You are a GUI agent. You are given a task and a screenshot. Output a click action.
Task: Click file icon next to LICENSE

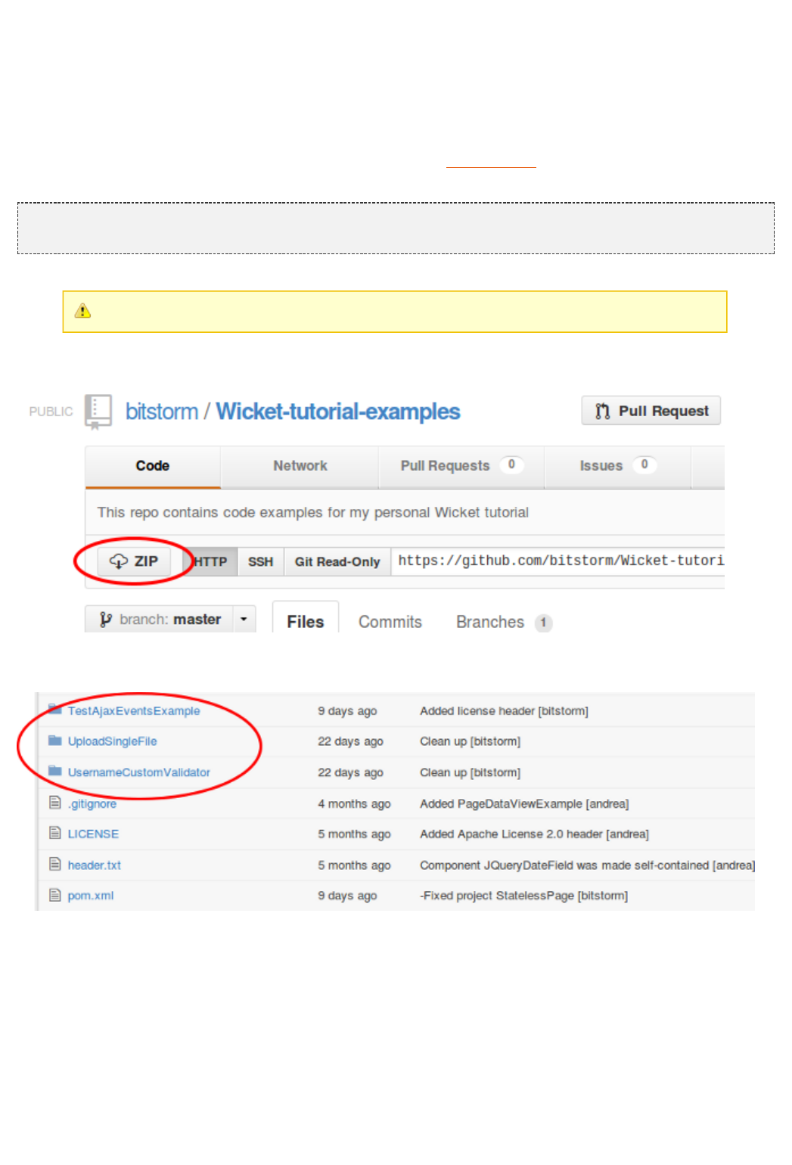coord(54,833)
